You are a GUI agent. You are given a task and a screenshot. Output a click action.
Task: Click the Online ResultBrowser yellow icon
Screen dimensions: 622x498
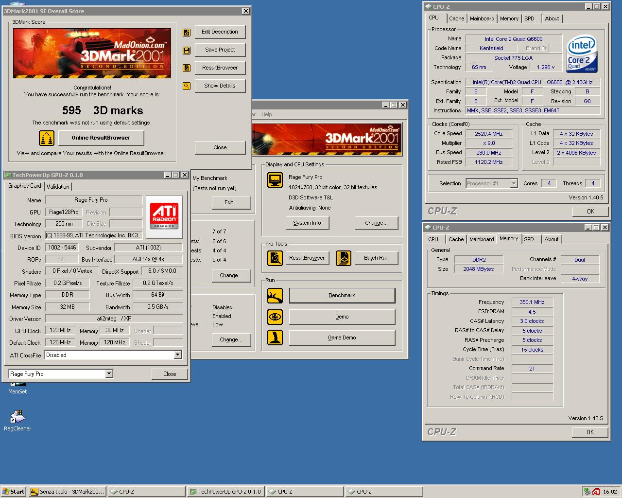[47, 138]
